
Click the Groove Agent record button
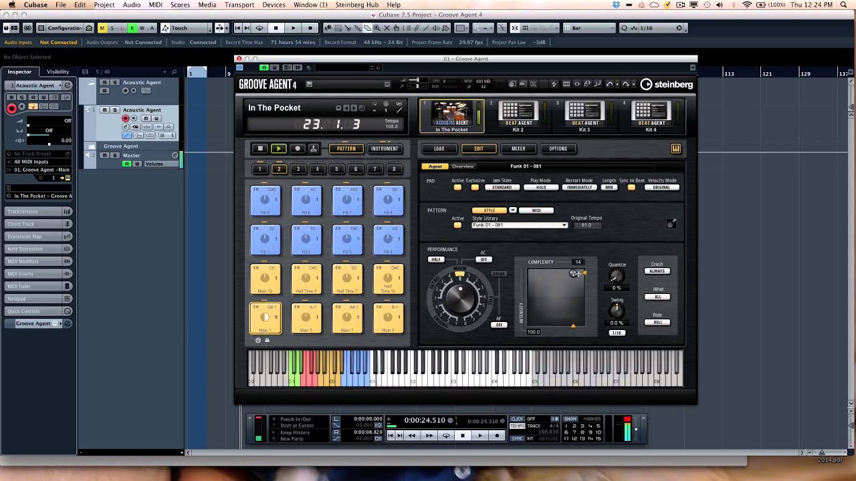pyautogui.click(x=298, y=148)
